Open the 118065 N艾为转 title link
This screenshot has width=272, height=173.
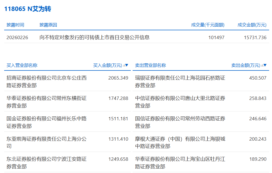coord(28,9)
